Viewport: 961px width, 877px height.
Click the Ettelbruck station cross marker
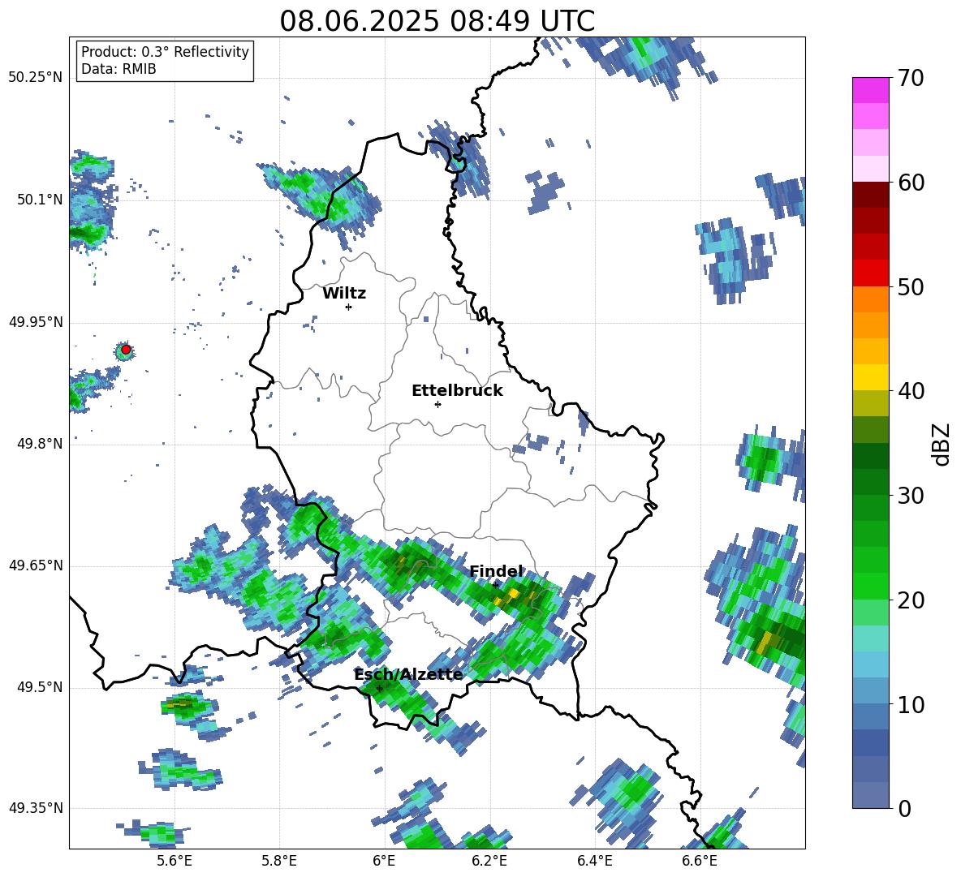(437, 404)
